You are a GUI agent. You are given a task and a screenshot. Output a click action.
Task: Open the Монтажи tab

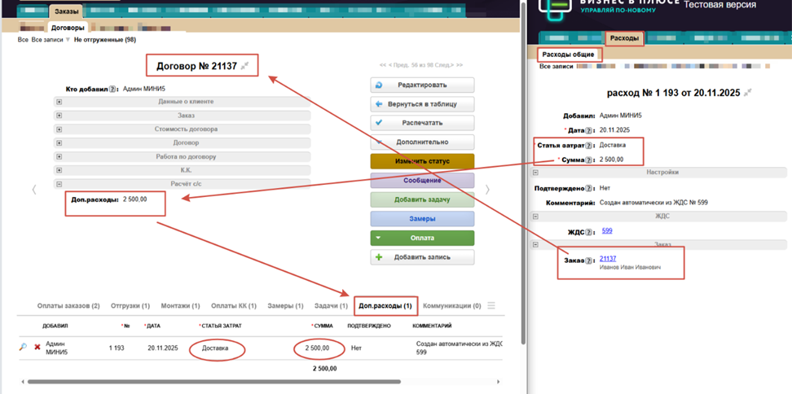[179, 306]
